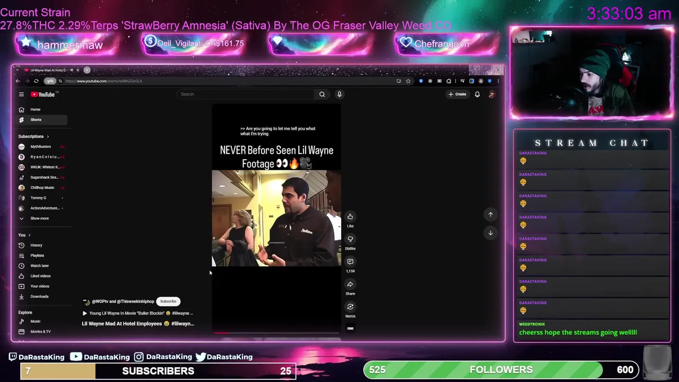Open Movies & TV under Explore

click(x=42, y=332)
